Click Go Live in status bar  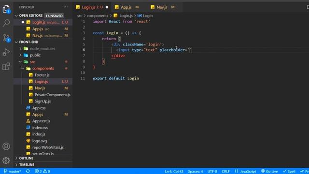coord(269,171)
